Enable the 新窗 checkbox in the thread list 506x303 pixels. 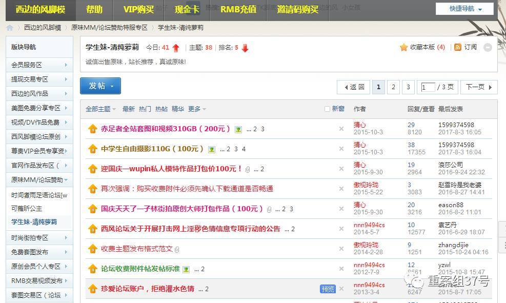pyautogui.click(x=327, y=109)
